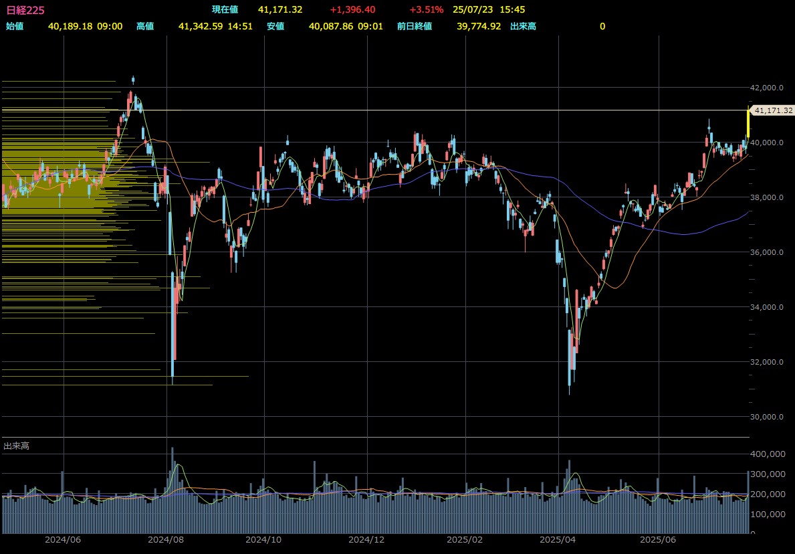Image resolution: width=795 pixels, height=554 pixels.
Task: Click the 前日終値 previous close label
Action: click(415, 26)
